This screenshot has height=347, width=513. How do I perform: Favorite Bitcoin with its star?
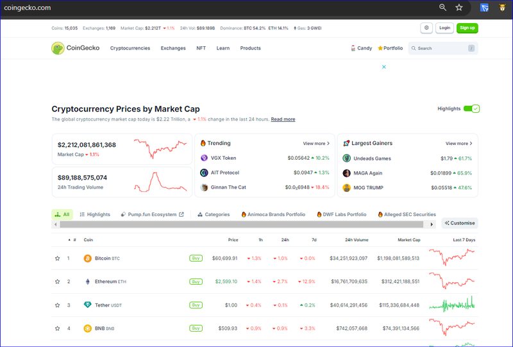pyautogui.click(x=57, y=258)
